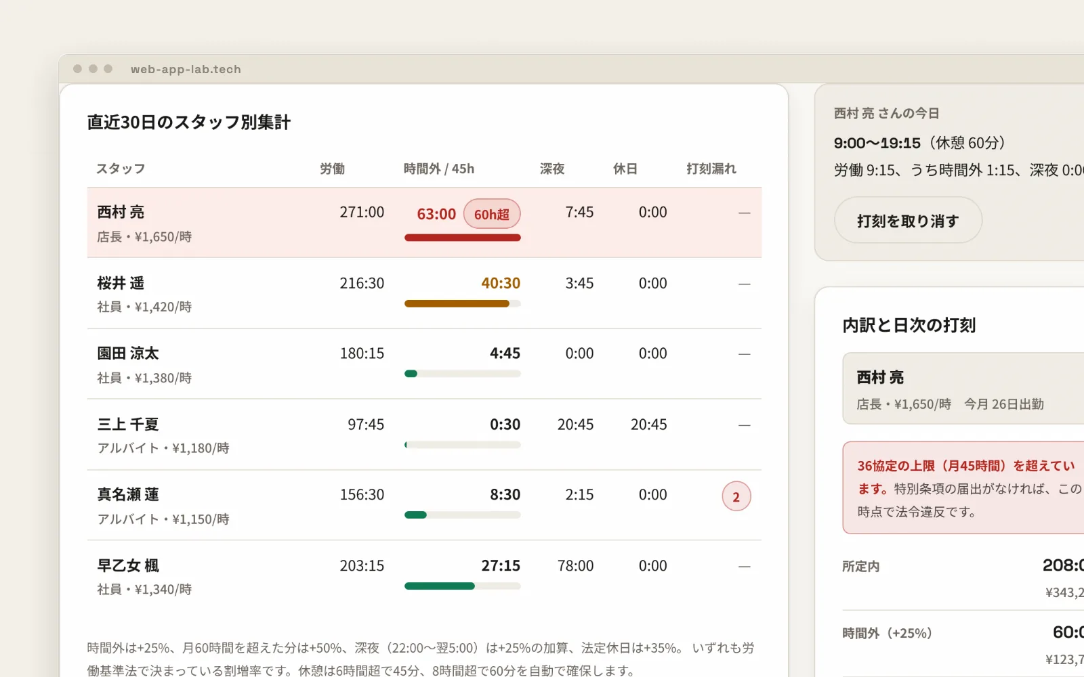Click the 打刻を取り消す button
The height and width of the screenshot is (677, 1084).
click(x=908, y=221)
